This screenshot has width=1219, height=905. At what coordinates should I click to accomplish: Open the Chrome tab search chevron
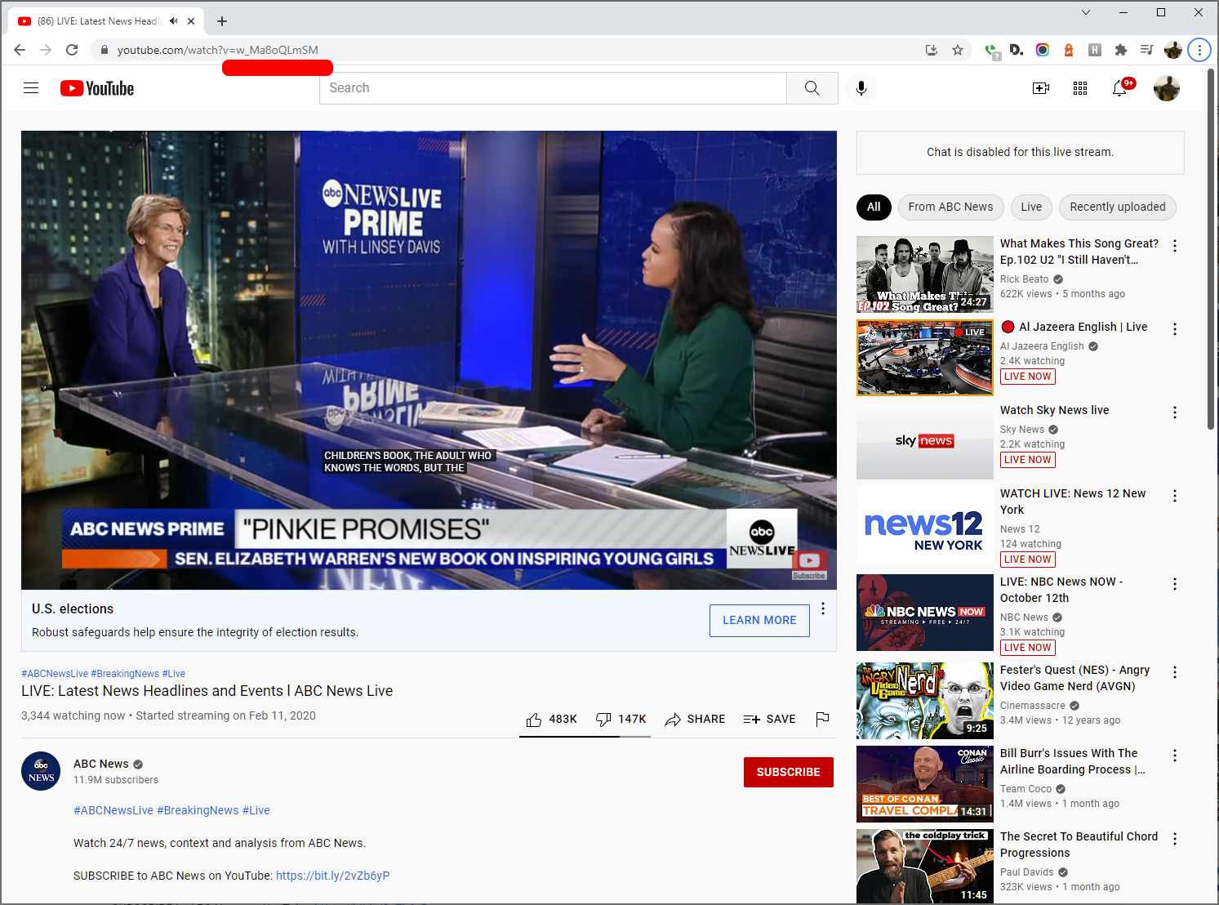click(1085, 12)
